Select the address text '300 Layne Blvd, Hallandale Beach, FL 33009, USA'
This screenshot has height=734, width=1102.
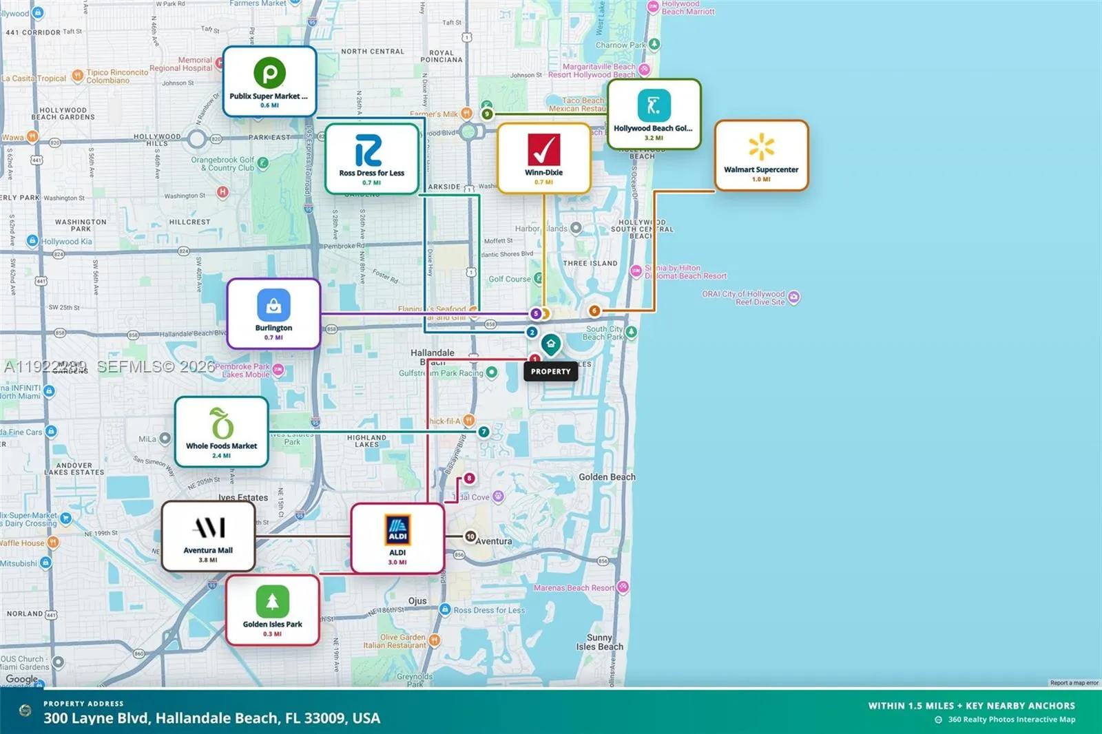(x=212, y=718)
